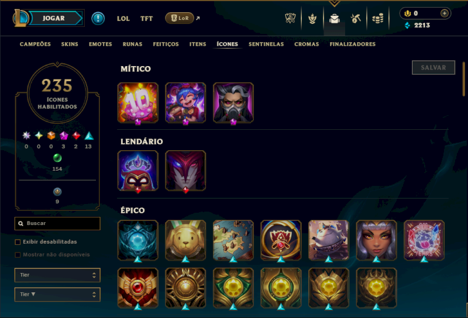Toggle Mostrar não disponíveis checkbox
This screenshot has height=318, width=468.
[18, 255]
